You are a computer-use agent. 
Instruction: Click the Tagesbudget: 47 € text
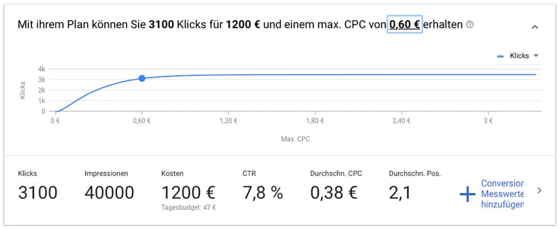pyautogui.click(x=189, y=208)
